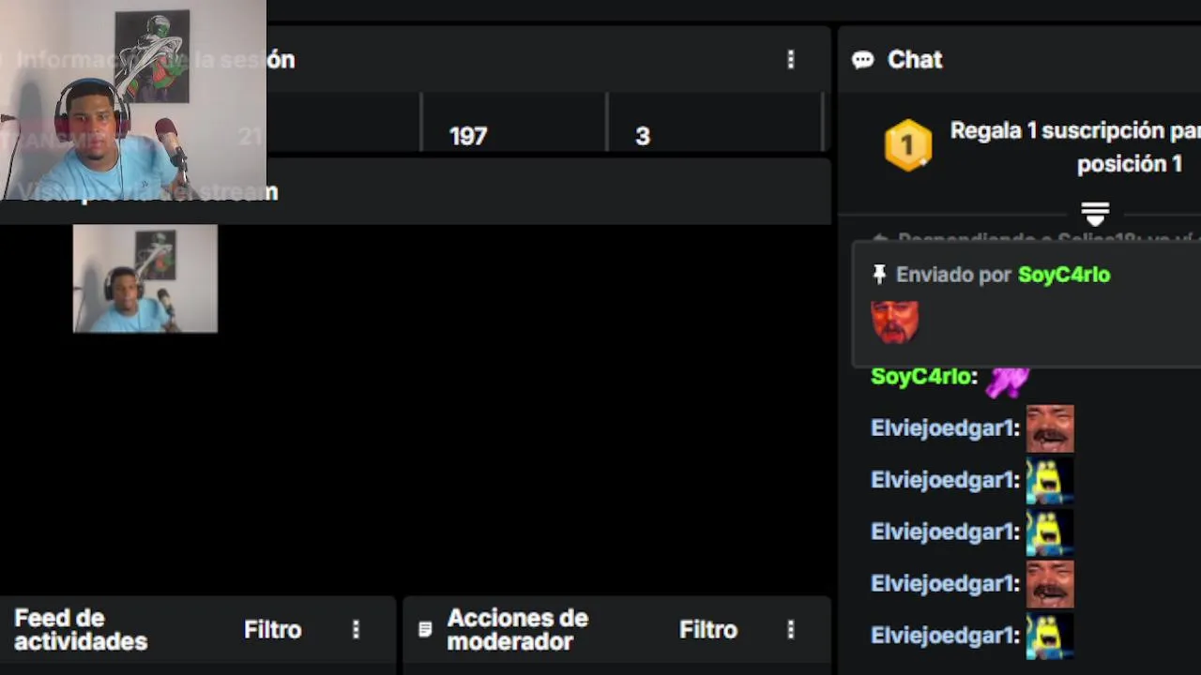Click the last Elviejoedgar1 yellow emote
The width and height of the screenshot is (1201, 675).
(x=1049, y=636)
